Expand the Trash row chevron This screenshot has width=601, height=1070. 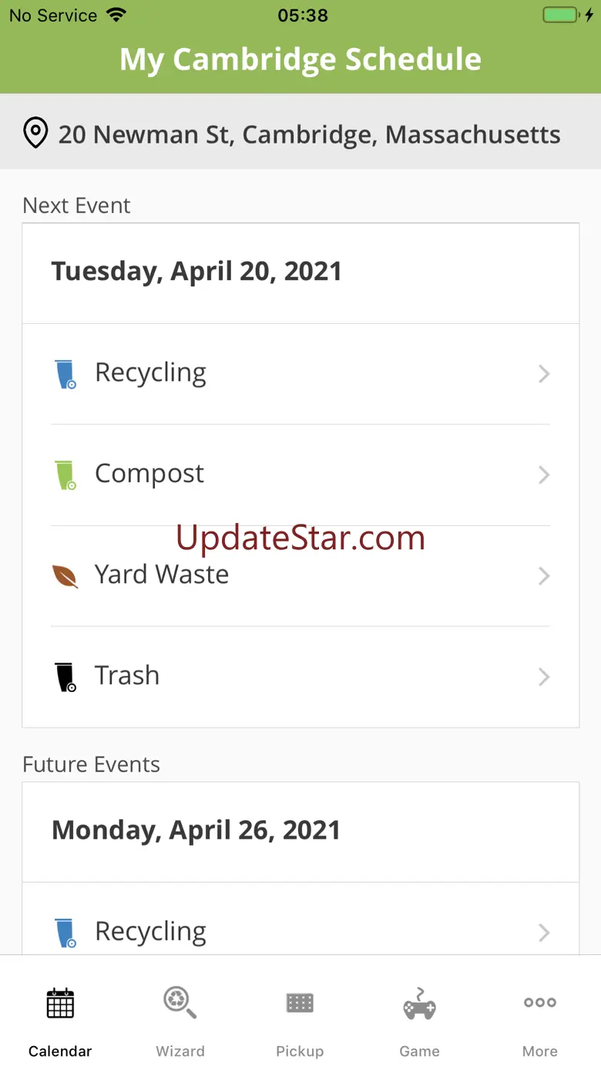pos(544,677)
